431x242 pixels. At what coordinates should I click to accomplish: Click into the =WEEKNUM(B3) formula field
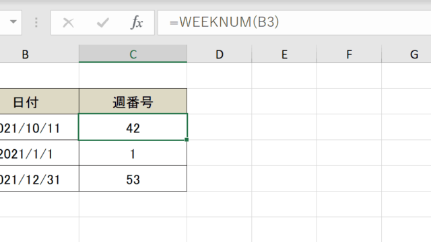coord(294,22)
